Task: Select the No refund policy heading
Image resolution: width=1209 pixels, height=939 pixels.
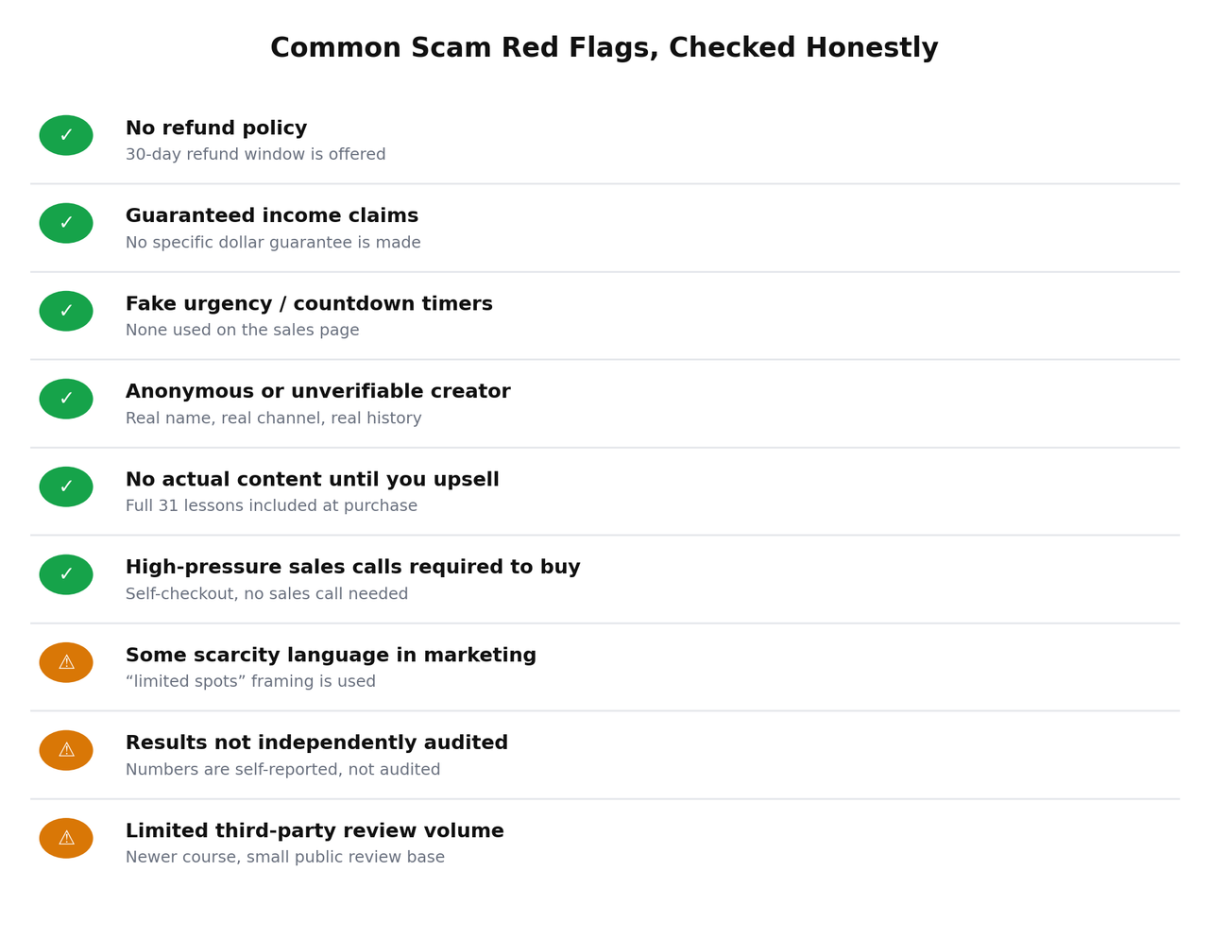Action: 216,128
